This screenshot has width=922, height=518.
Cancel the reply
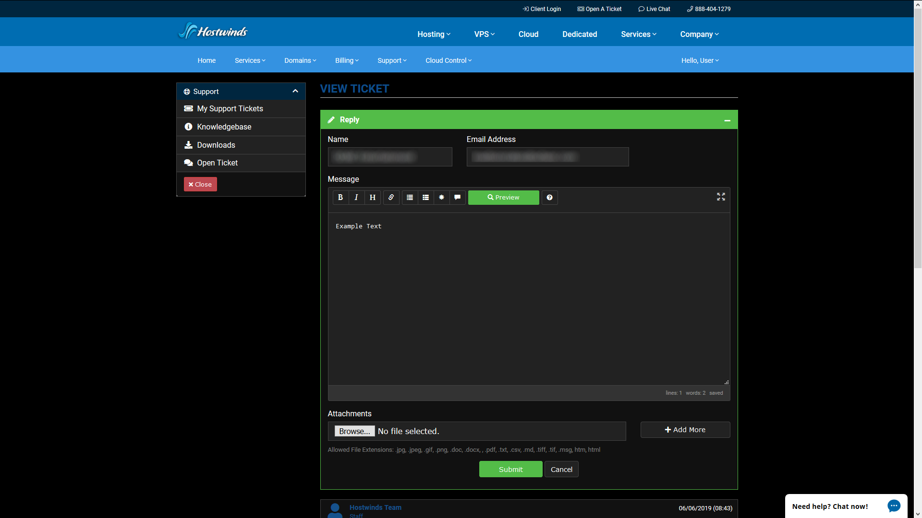tap(561, 469)
